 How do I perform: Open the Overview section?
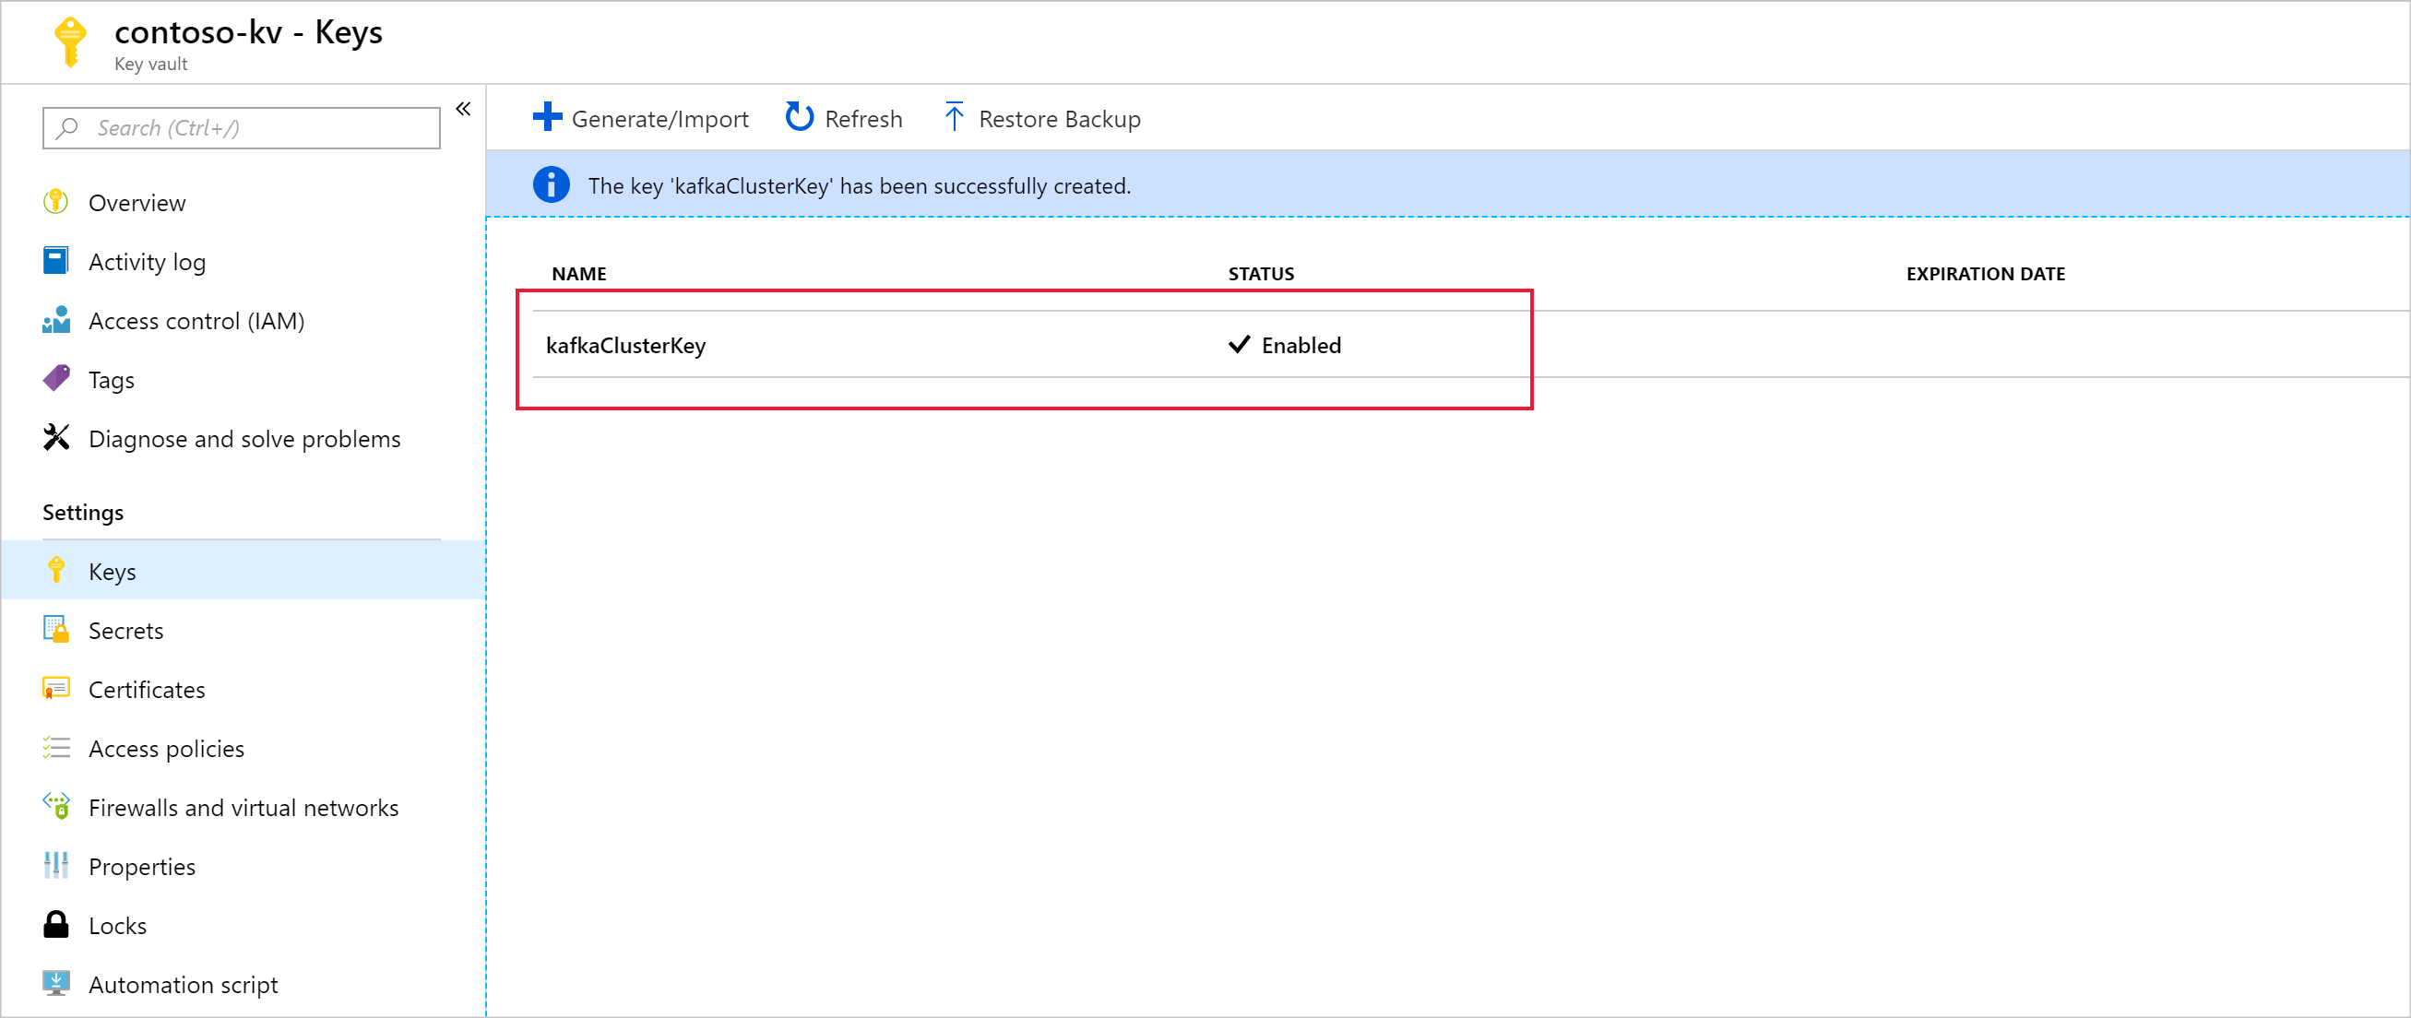(137, 201)
